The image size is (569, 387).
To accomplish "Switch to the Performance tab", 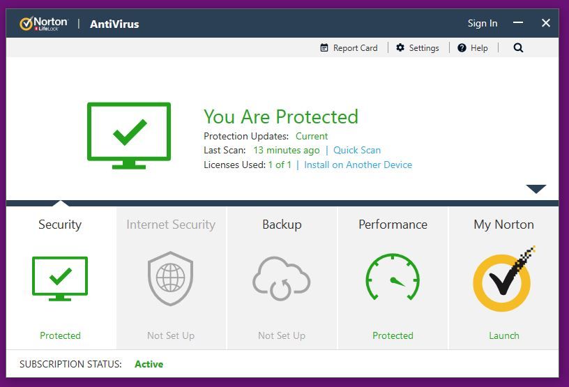I will (x=393, y=225).
